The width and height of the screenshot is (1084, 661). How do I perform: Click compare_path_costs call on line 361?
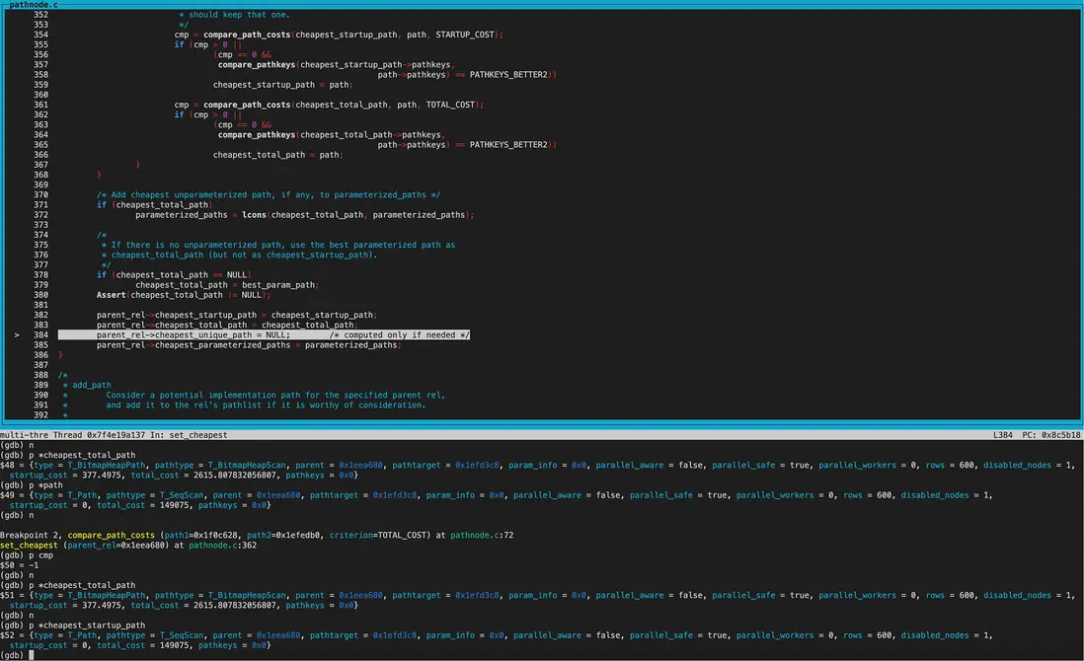(x=247, y=105)
